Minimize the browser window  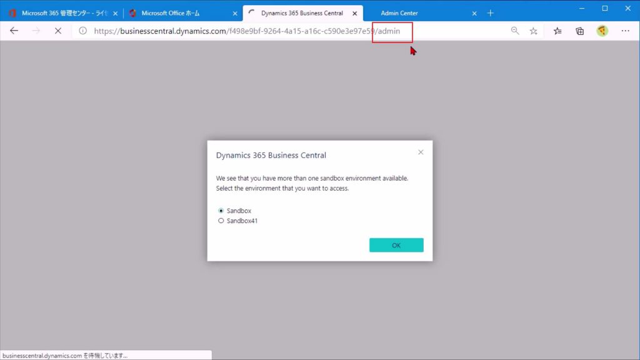click(582, 8)
